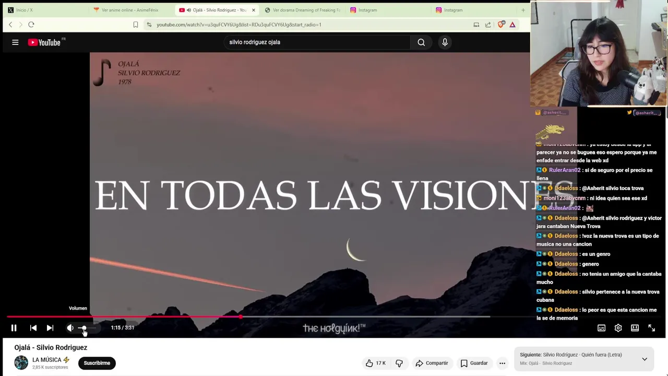Switch to first Instagram tab
Screen dimensions: 668x376
coord(388,10)
